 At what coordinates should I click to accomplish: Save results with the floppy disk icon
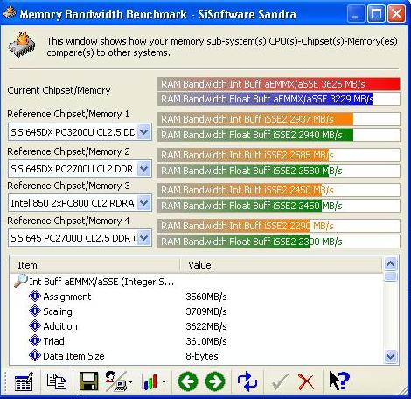point(88,381)
